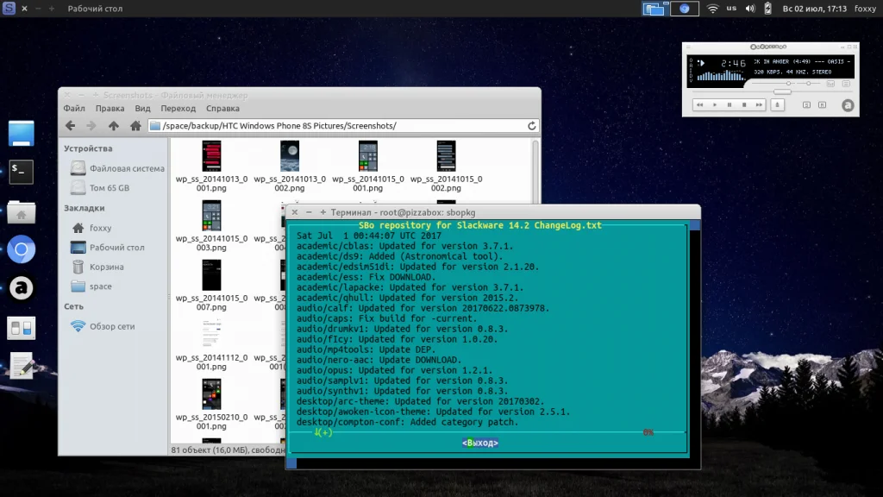Open the foxxy user menu
This screenshot has width=883, height=497.
click(864, 9)
